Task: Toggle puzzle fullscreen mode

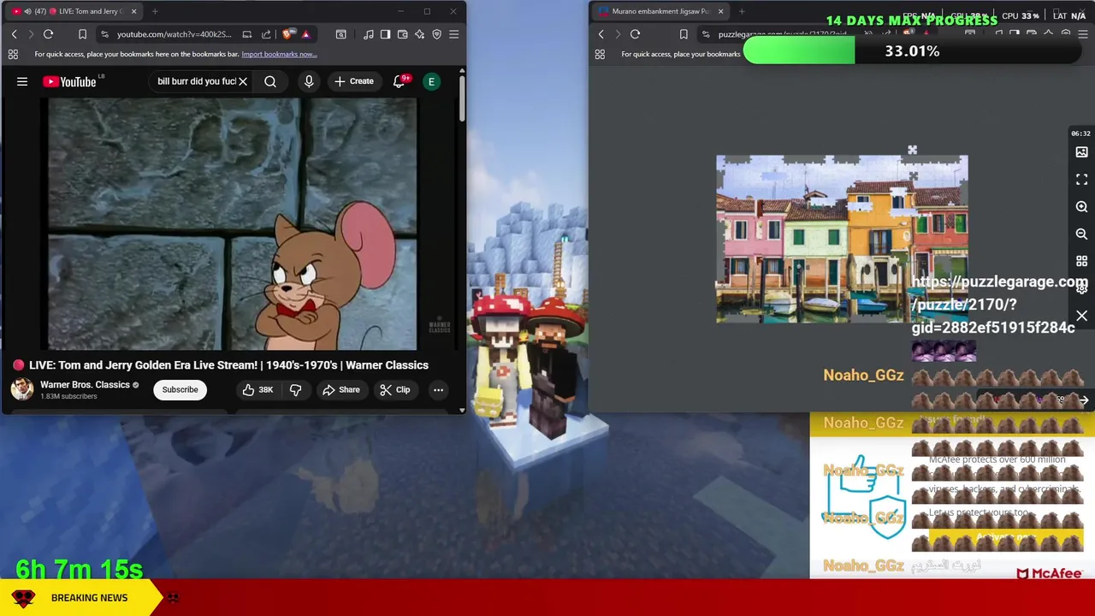Action: [x=1081, y=180]
